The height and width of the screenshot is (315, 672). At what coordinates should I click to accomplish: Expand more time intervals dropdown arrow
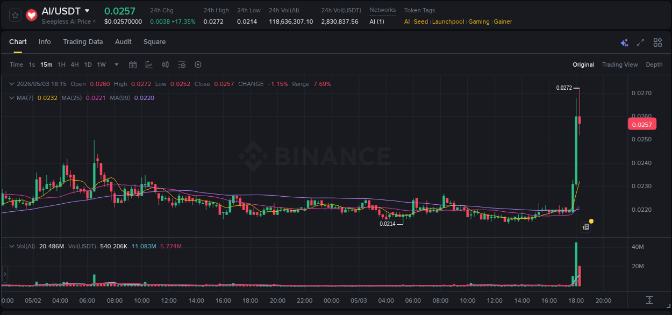(x=117, y=65)
